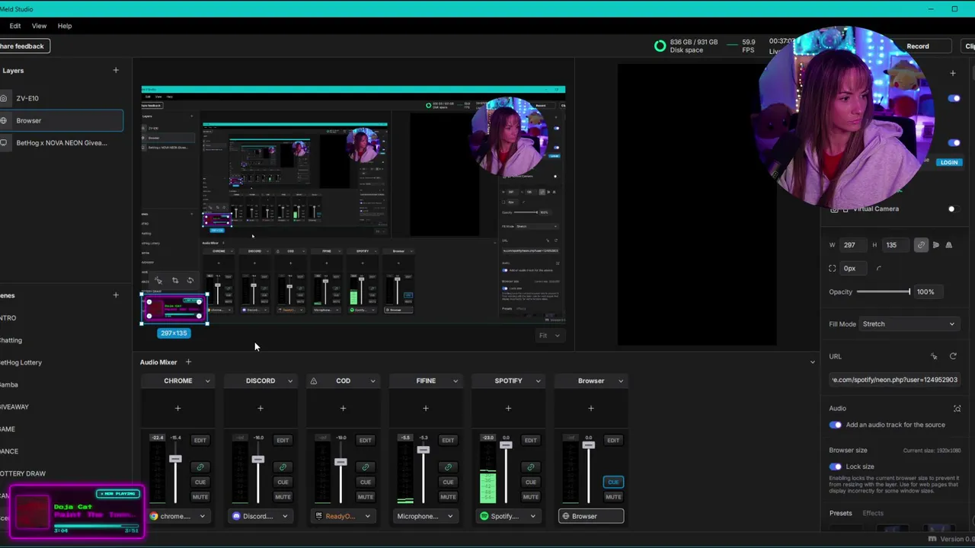Open the Fit zoom dropdown under preview
The height and width of the screenshot is (548, 975).
coord(549,336)
